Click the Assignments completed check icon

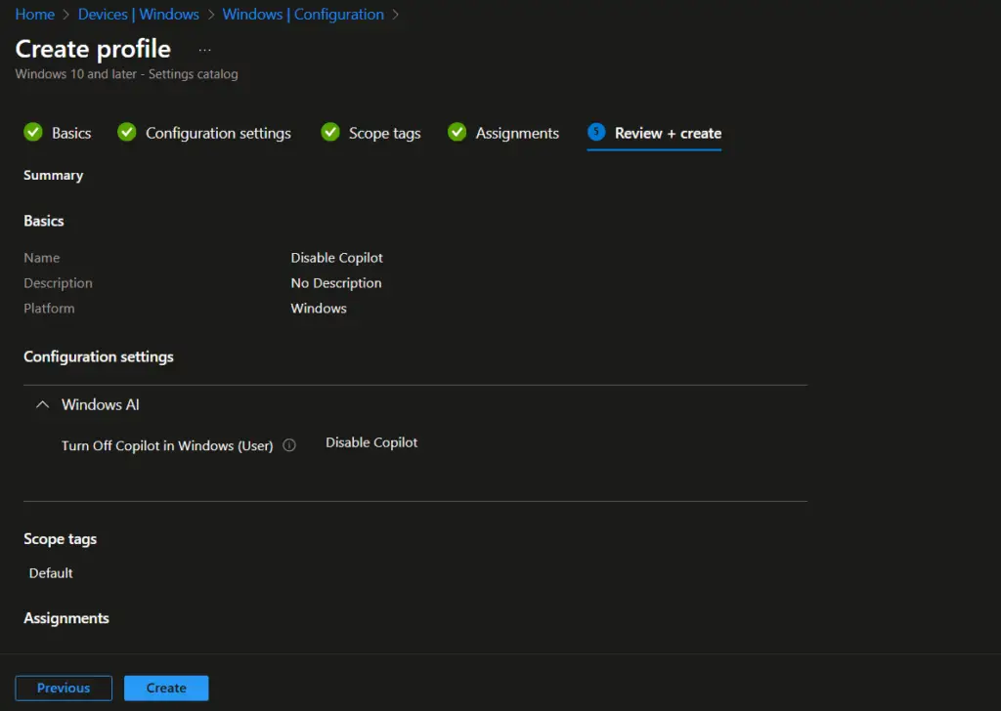(x=457, y=133)
